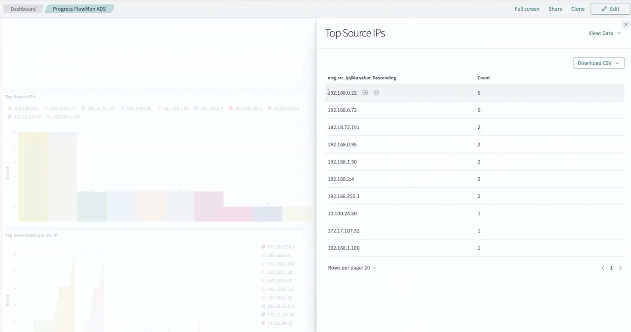
Task: Toggle 192.168.0.22 legend in Top Source IPs
Action: pos(24,108)
